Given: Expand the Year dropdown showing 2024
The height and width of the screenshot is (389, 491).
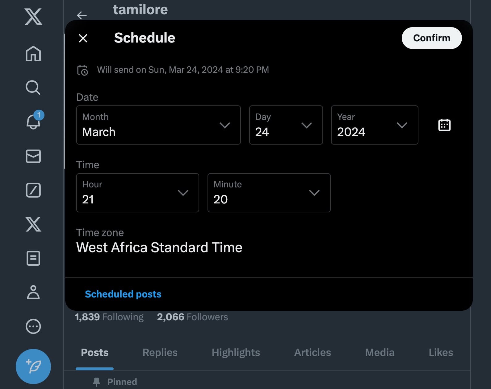Looking at the screenshot, I should pos(375,125).
